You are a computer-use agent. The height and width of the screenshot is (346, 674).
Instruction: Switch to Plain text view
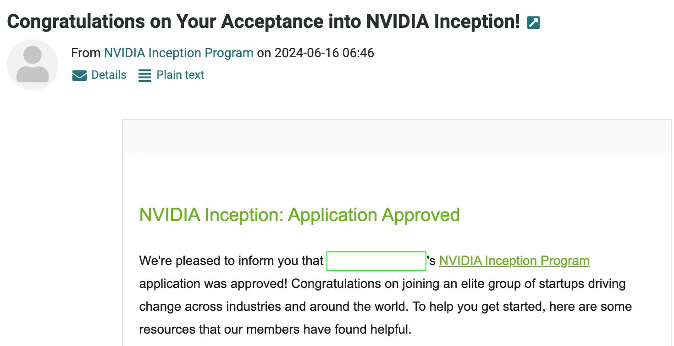pyautogui.click(x=180, y=75)
